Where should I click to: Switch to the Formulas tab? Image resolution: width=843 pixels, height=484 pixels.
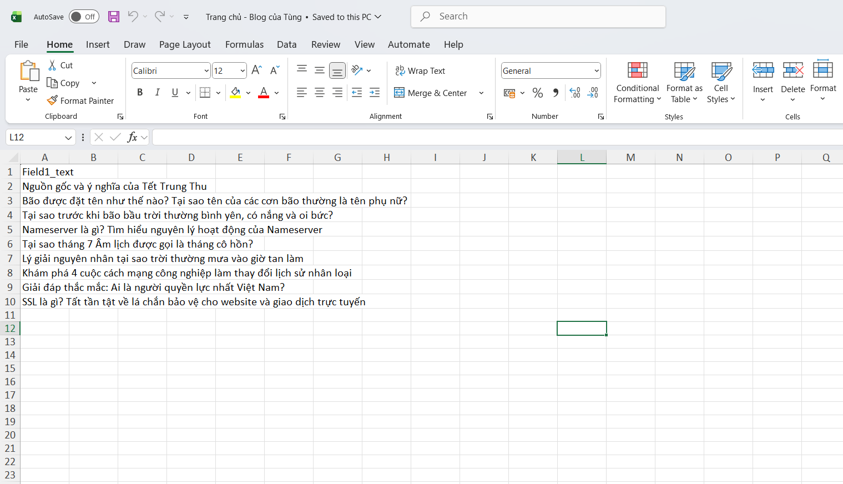pyautogui.click(x=244, y=44)
